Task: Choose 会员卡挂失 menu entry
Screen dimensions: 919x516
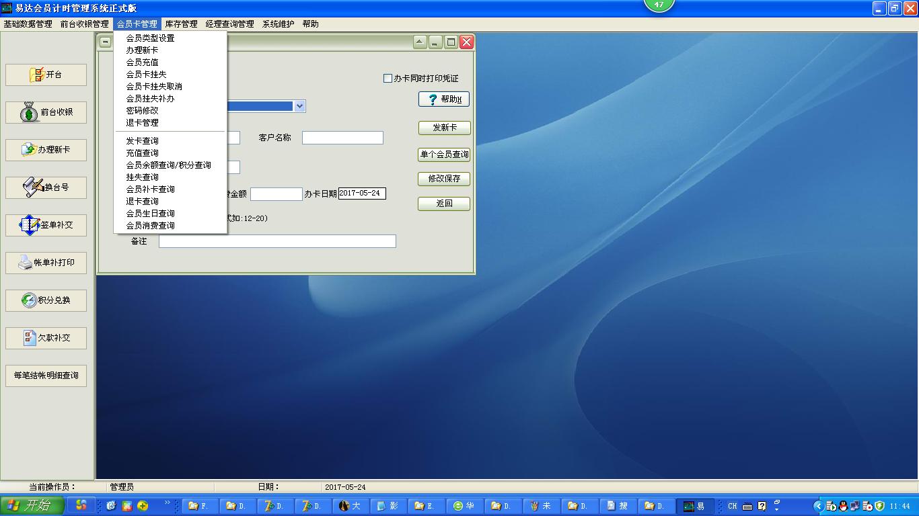Action: click(x=170, y=75)
